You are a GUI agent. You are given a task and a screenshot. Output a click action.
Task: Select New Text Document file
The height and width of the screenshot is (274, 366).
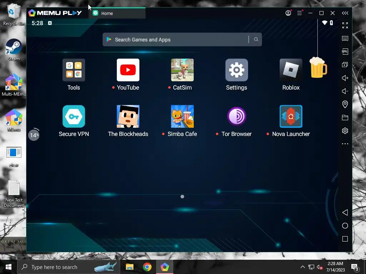click(14, 194)
